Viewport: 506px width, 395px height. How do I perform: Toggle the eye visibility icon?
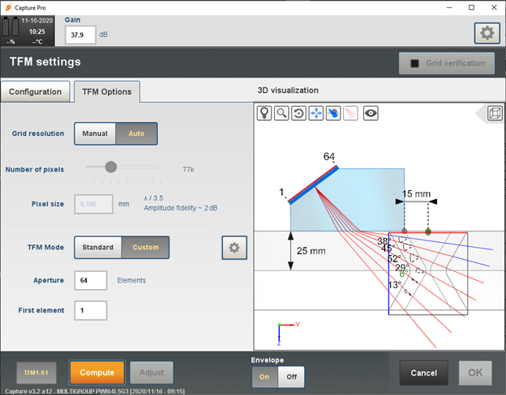371,113
